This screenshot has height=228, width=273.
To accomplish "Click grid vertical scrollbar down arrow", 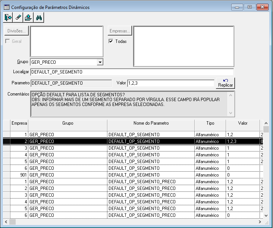I will click(266, 216).
